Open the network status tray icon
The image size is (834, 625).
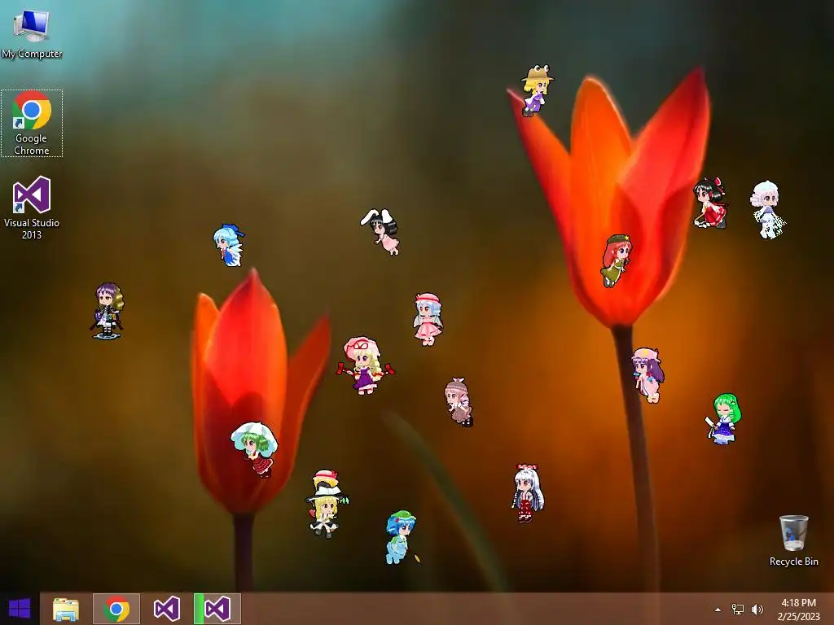738,610
